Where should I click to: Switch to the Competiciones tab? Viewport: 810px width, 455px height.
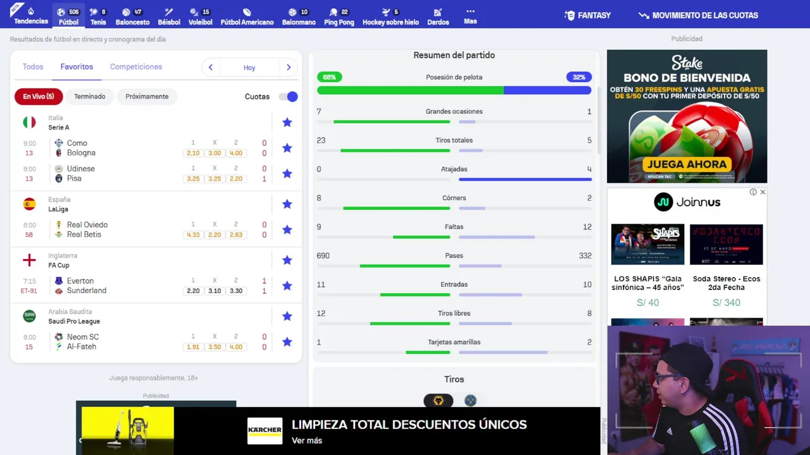(136, 66)
